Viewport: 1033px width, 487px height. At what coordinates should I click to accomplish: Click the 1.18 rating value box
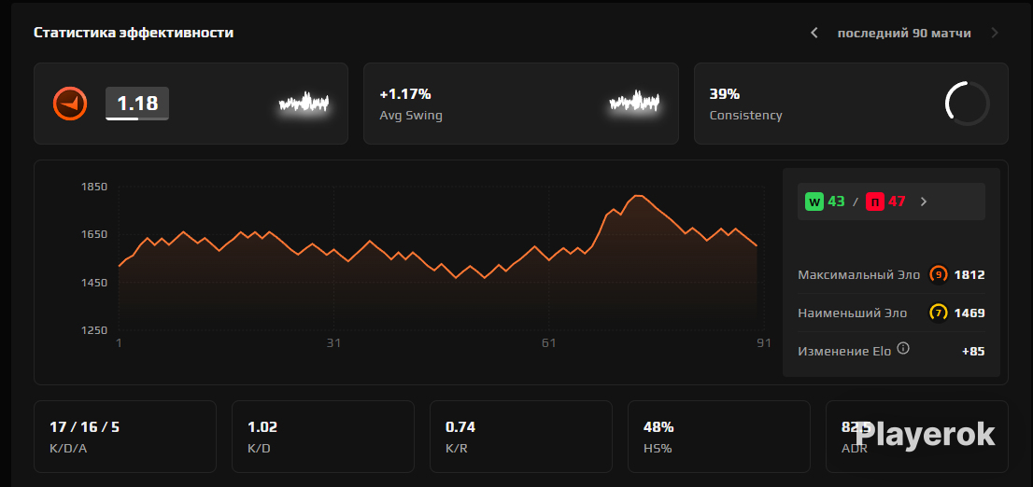coord(137,104)
